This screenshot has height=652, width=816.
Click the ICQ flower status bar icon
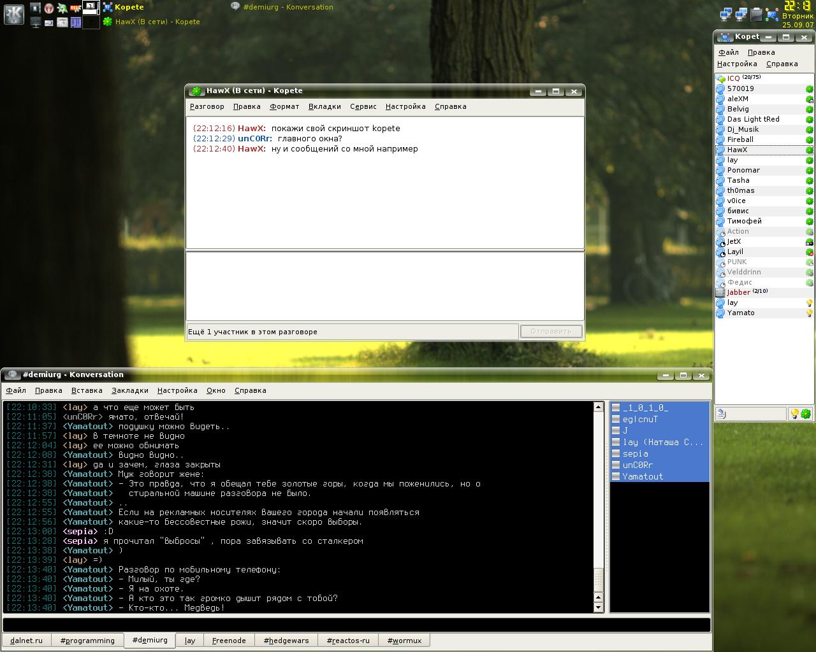click(x=806, y=414)
